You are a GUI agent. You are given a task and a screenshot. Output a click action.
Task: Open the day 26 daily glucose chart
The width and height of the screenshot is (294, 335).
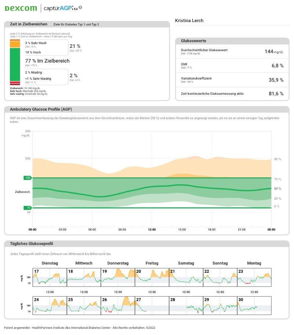[x=118, y=305]
